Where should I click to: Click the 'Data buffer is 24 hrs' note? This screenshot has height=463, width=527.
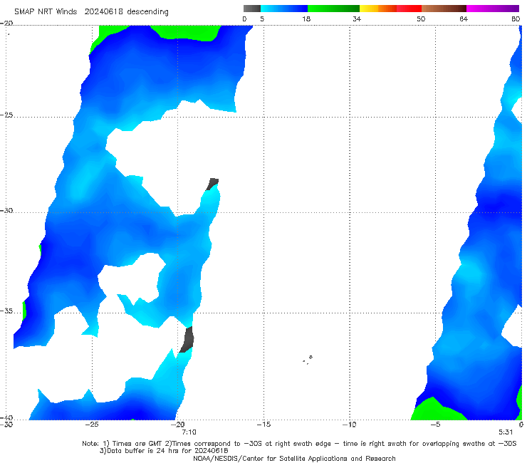pos(164,451)
